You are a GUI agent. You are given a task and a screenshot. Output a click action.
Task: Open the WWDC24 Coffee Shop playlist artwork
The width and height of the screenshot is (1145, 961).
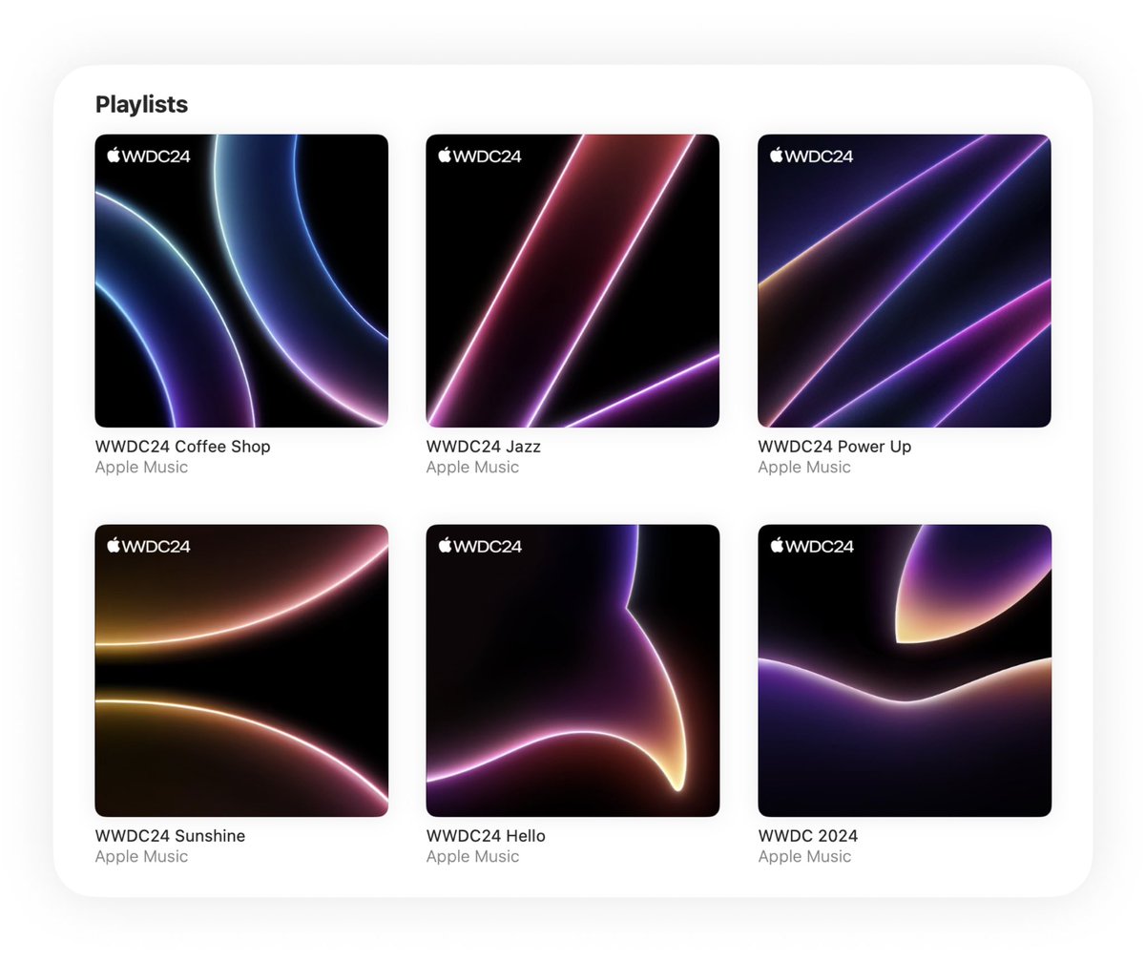coord(241,281)
